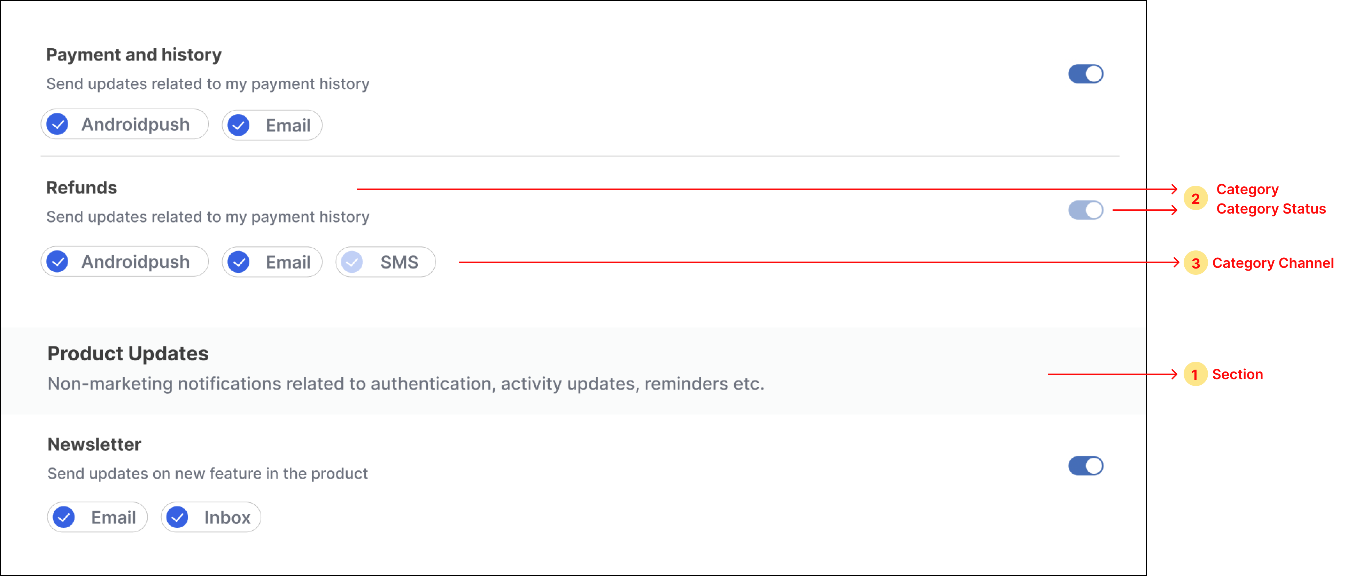Click the Category Status annotation label

1271,209
